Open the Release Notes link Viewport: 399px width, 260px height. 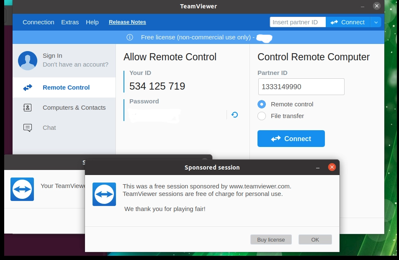pos(127,22)
